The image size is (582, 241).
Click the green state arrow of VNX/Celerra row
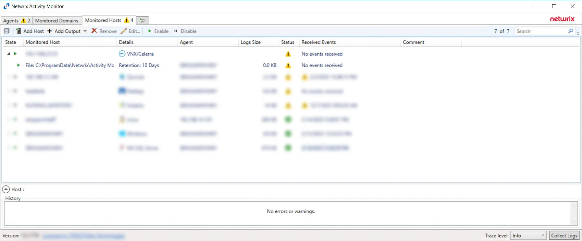pyautogui.click(x=15, y=54)
